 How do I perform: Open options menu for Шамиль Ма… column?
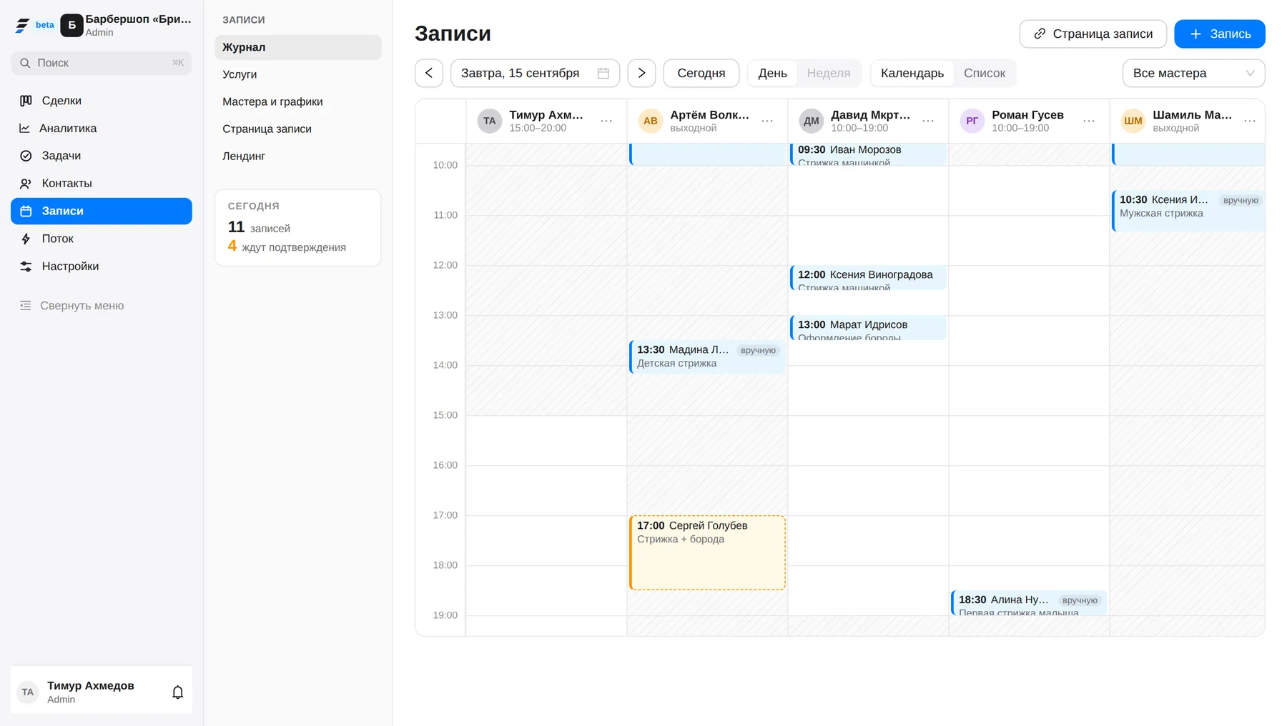point(1250,121)
